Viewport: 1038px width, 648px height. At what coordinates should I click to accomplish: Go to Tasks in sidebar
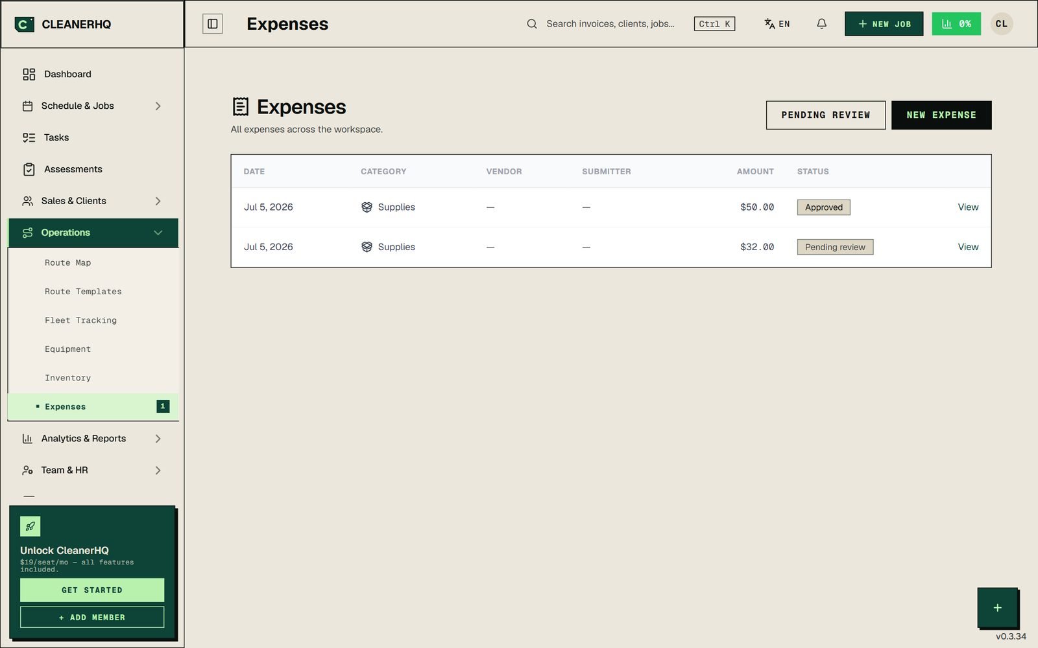click(x=93, y=138)
